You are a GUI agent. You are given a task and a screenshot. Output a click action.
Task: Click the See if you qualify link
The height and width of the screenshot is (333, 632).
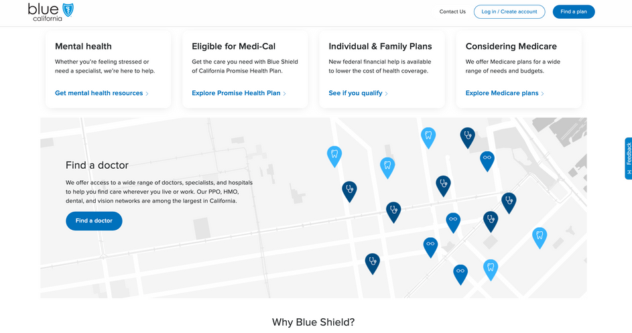click(358, 93)
